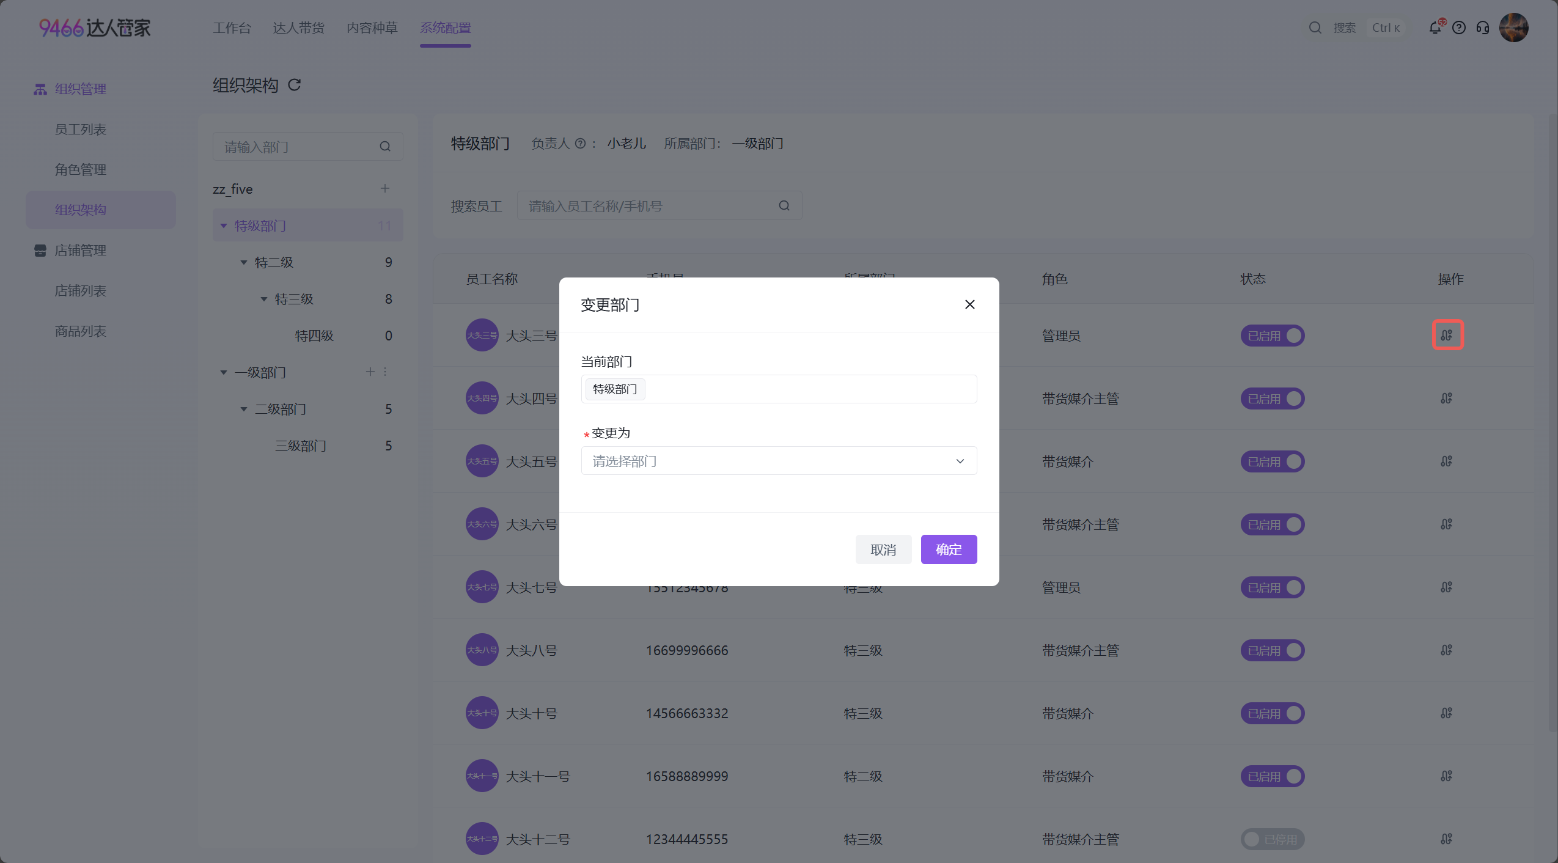Change department for 大头六号
1558x863 pixels.
click(1447, 524)
